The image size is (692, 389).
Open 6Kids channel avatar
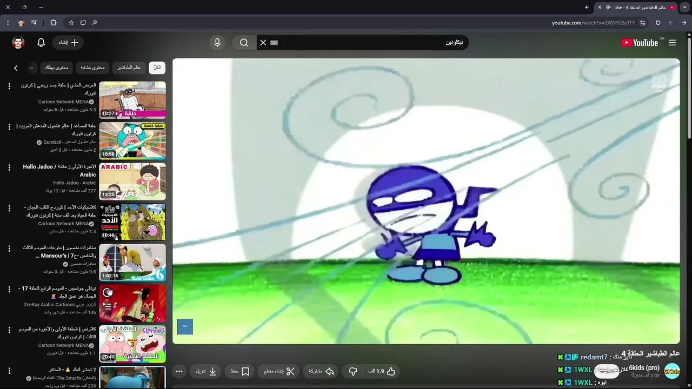coord(672,371)
